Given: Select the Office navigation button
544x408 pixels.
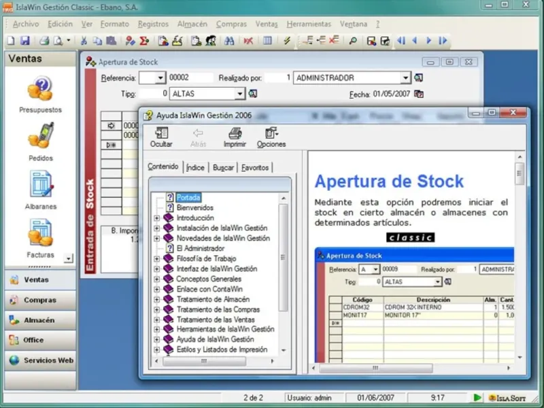Looking at the screenshot, I should pyautogui.click(x=40, y=340).
